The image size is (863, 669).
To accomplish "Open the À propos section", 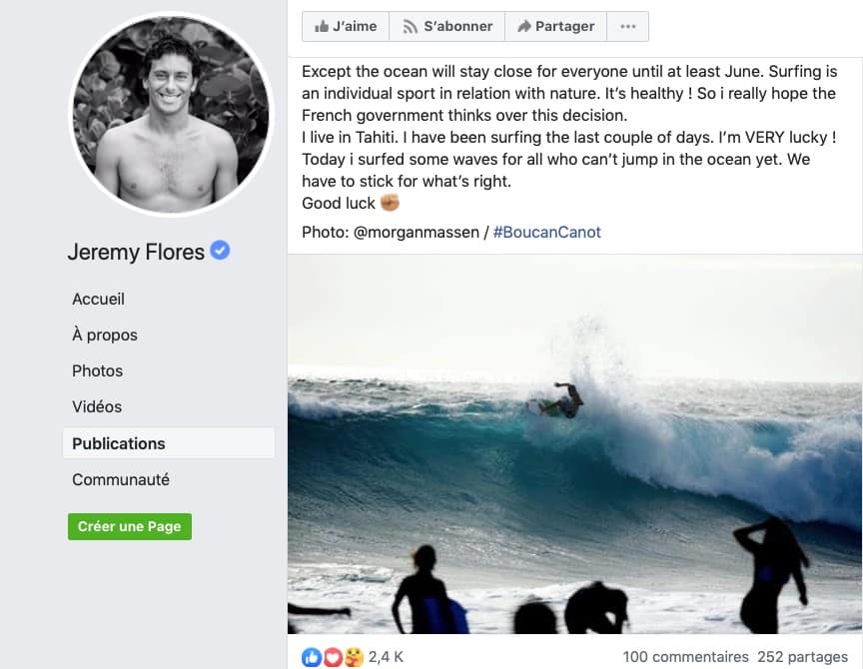I will click(x=105, y=334).
